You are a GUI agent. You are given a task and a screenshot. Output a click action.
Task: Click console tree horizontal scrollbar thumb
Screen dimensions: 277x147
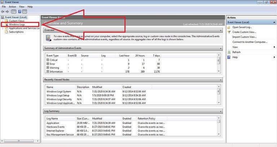coord(19,141)
